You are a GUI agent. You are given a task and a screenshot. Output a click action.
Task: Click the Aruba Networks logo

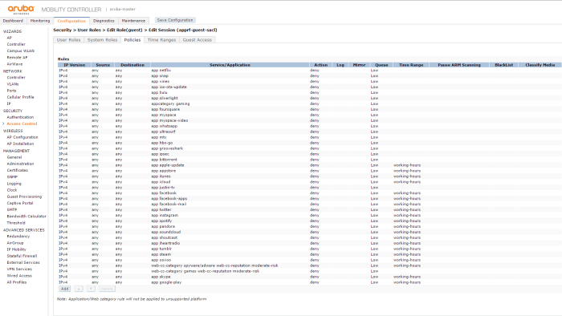click(x=21, y=10)
